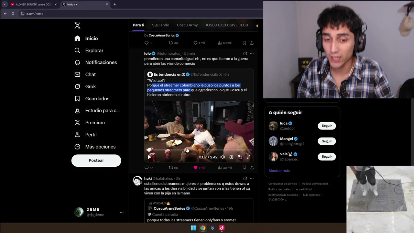
Task: View analytics of 40 mil views post
Action: [225, 168]
